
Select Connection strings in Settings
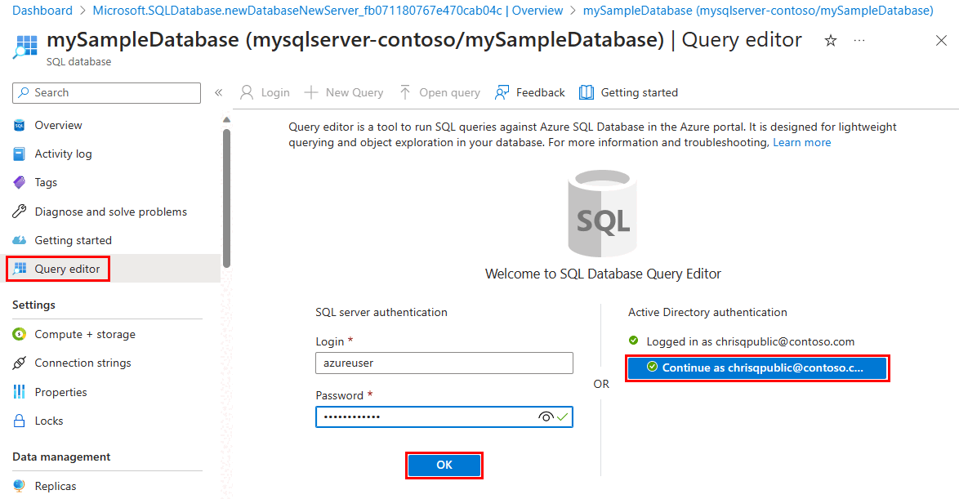[83, 363]
